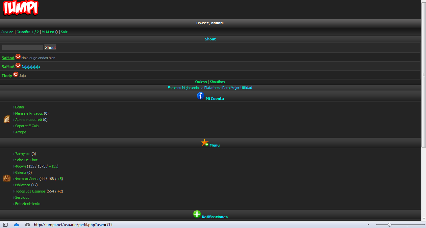Click the power icon beside Thefy
The width and height of the screenshot is (426, 228).
coord(16,74)
